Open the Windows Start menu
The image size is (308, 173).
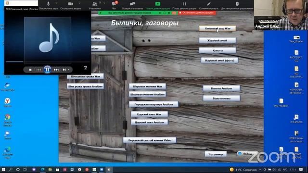coord(3,170)
